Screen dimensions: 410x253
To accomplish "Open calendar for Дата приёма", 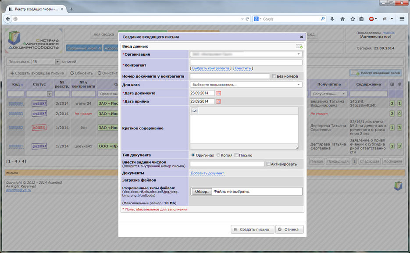I will [x=219, y=101].
